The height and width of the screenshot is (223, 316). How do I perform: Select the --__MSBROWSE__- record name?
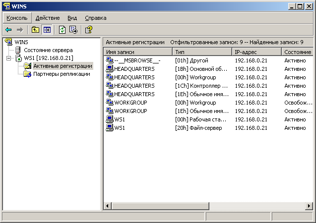(x=137, y=60)
